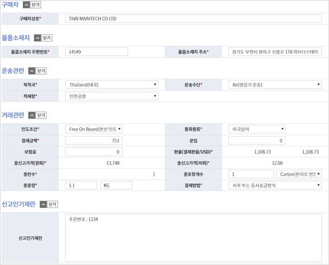Open the 운송수단 Air dropdown
The image size is (329, 265).
(x=275, y=85)
